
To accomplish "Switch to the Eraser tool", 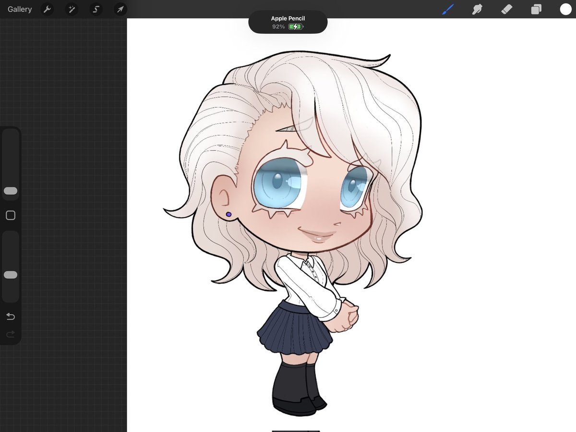I will tap(506, 9).
